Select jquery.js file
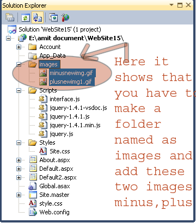This screenshot has width=196, height=223. tap(62, 134)
